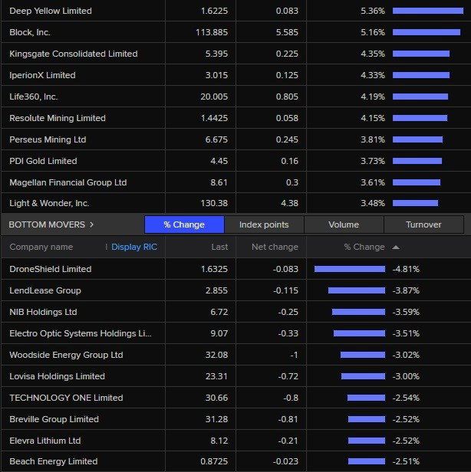471x472 pixels.
Task: Click the % Change sort arrow icon
Action: 396,247
